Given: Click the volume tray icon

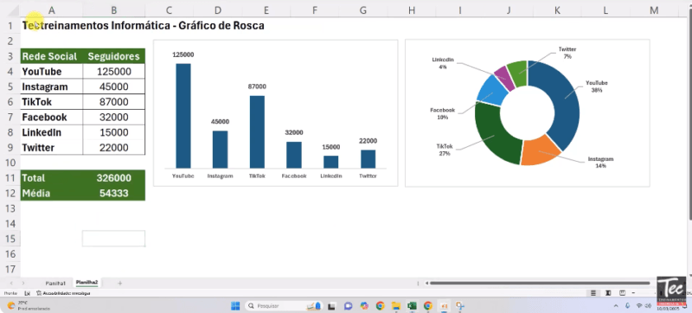Looking at the screenshot, I should 648,305.
